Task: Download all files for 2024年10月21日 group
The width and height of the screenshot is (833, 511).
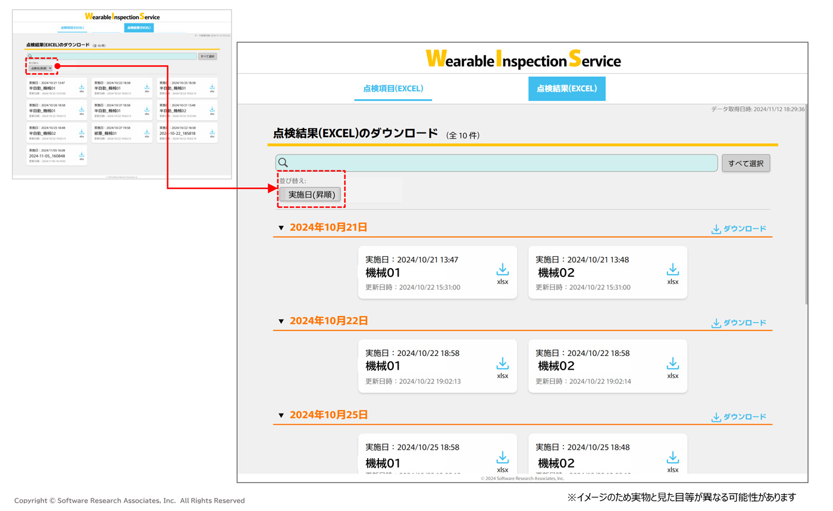Action: click(x=738, y=229)
